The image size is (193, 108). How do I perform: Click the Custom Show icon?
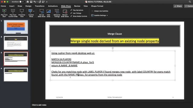pyautogui.click(x=30, y=11)
